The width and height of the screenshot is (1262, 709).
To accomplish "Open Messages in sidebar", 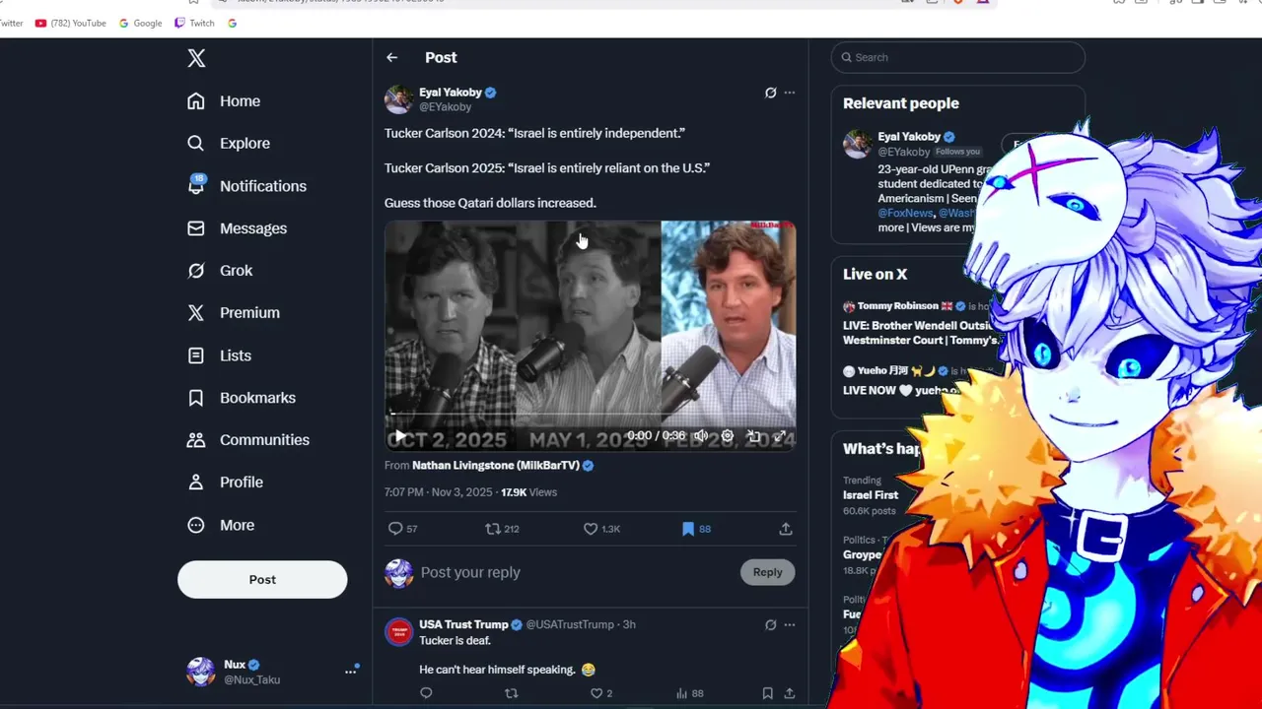I will (x=237, y=228).
